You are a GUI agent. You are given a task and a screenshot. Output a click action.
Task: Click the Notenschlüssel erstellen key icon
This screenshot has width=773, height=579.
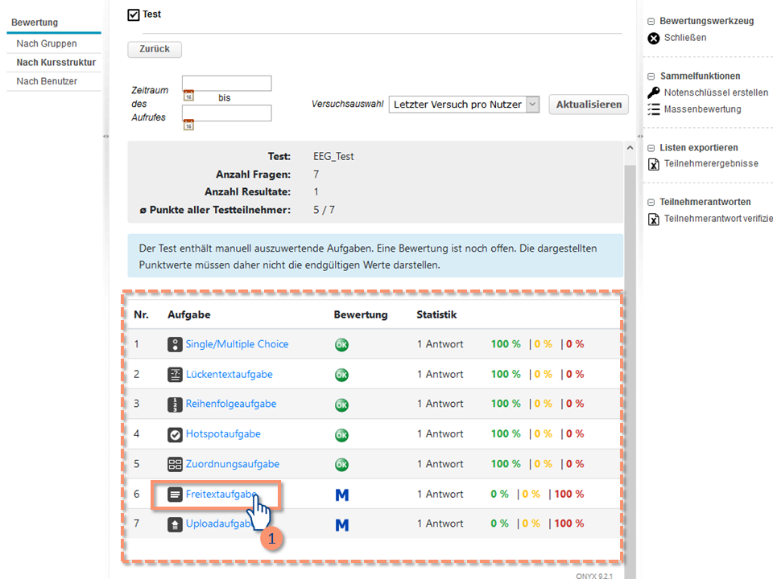654,92
